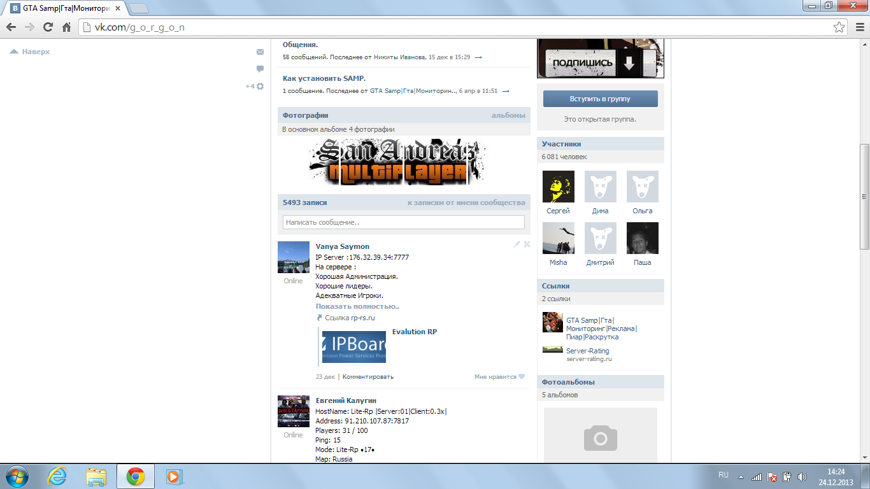Delete Vanya Saymon's post with the X icon
Image resolution: width=870 pixels, height=489 pixels.
(527, 244)
